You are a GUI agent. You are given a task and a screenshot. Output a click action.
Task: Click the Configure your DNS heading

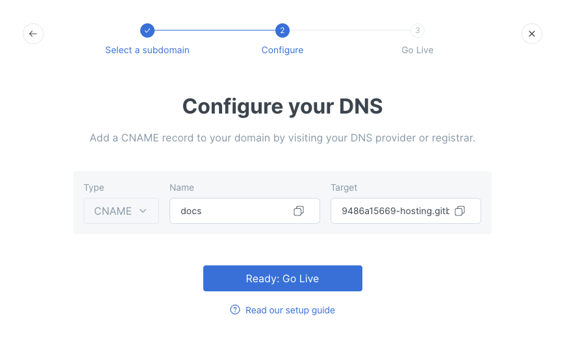click(x=282, y=106)
